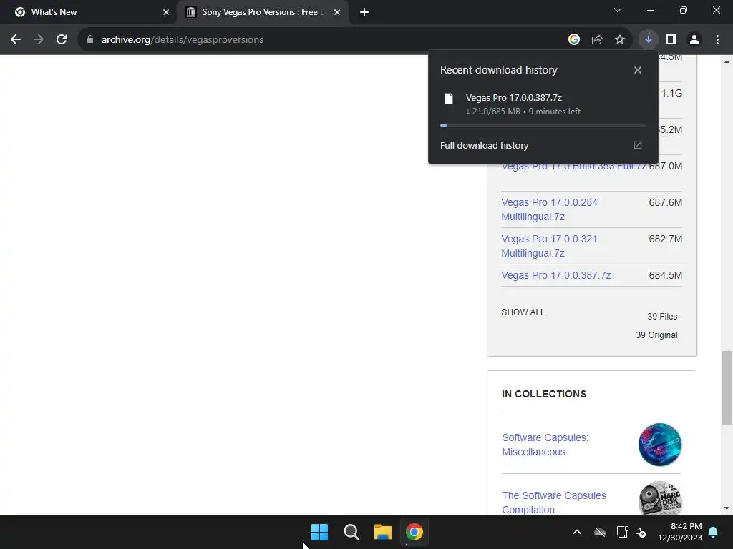
Task: Bookmark this page with the star icon
Action: [x=620, y=40]
